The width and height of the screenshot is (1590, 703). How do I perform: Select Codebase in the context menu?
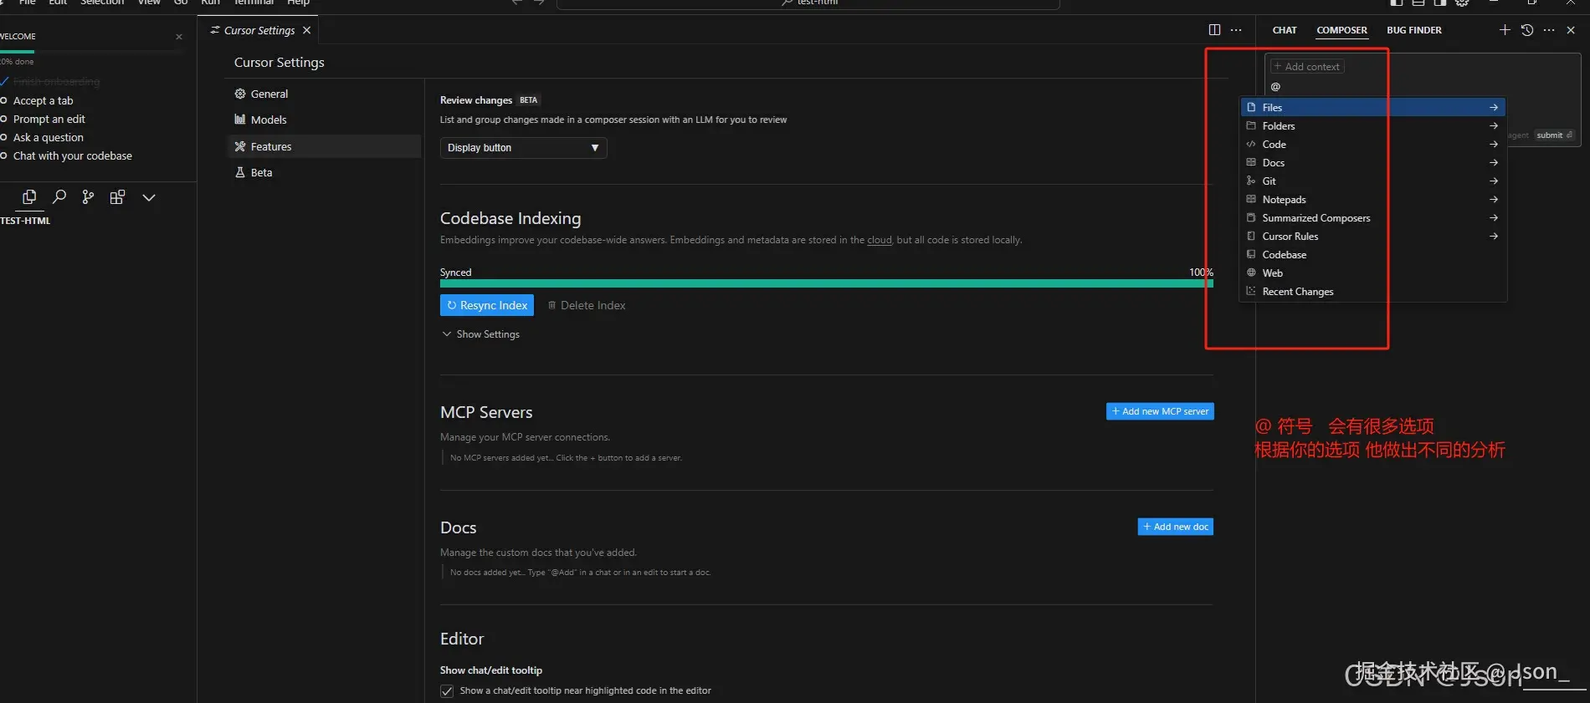(x=1372, y=254)
